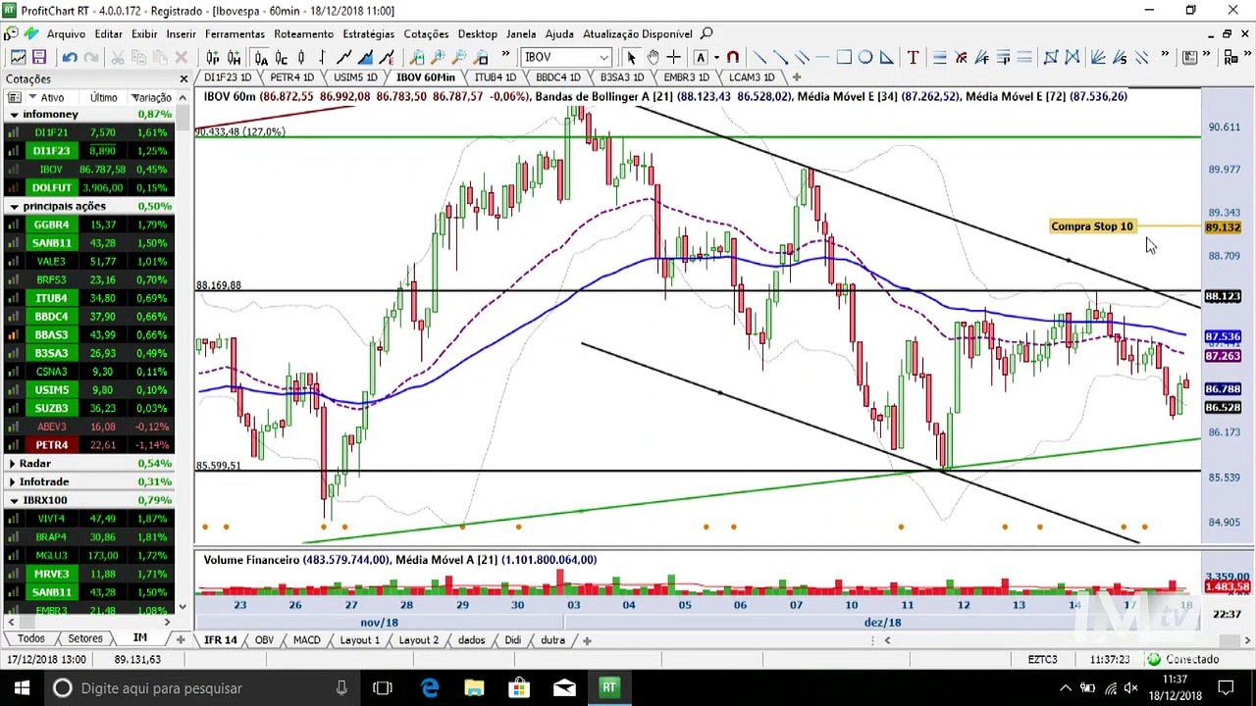
Task: Select the Setores quotes tab
Action: [x=85, y=639]
